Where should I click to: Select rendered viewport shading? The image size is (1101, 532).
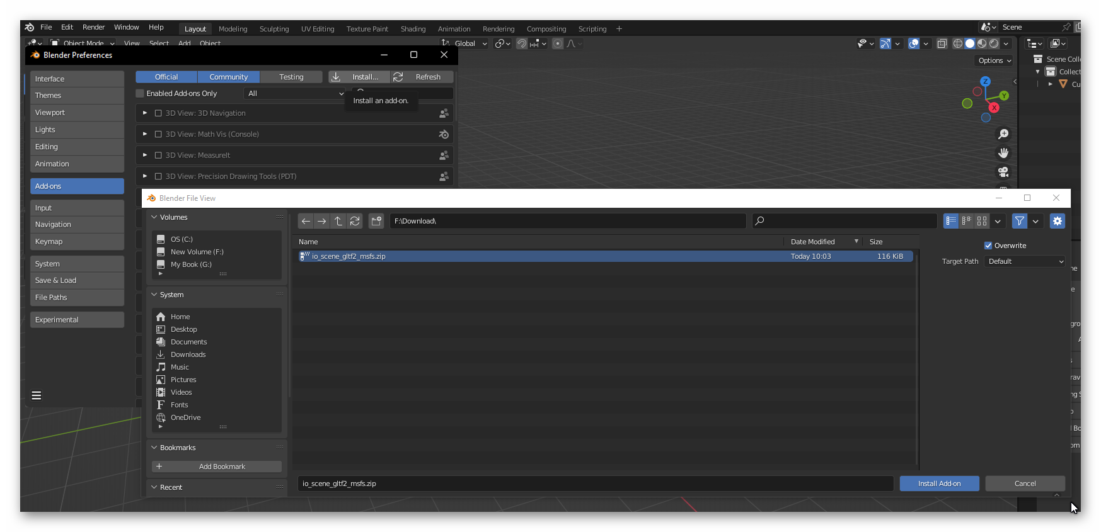[994, 43]
